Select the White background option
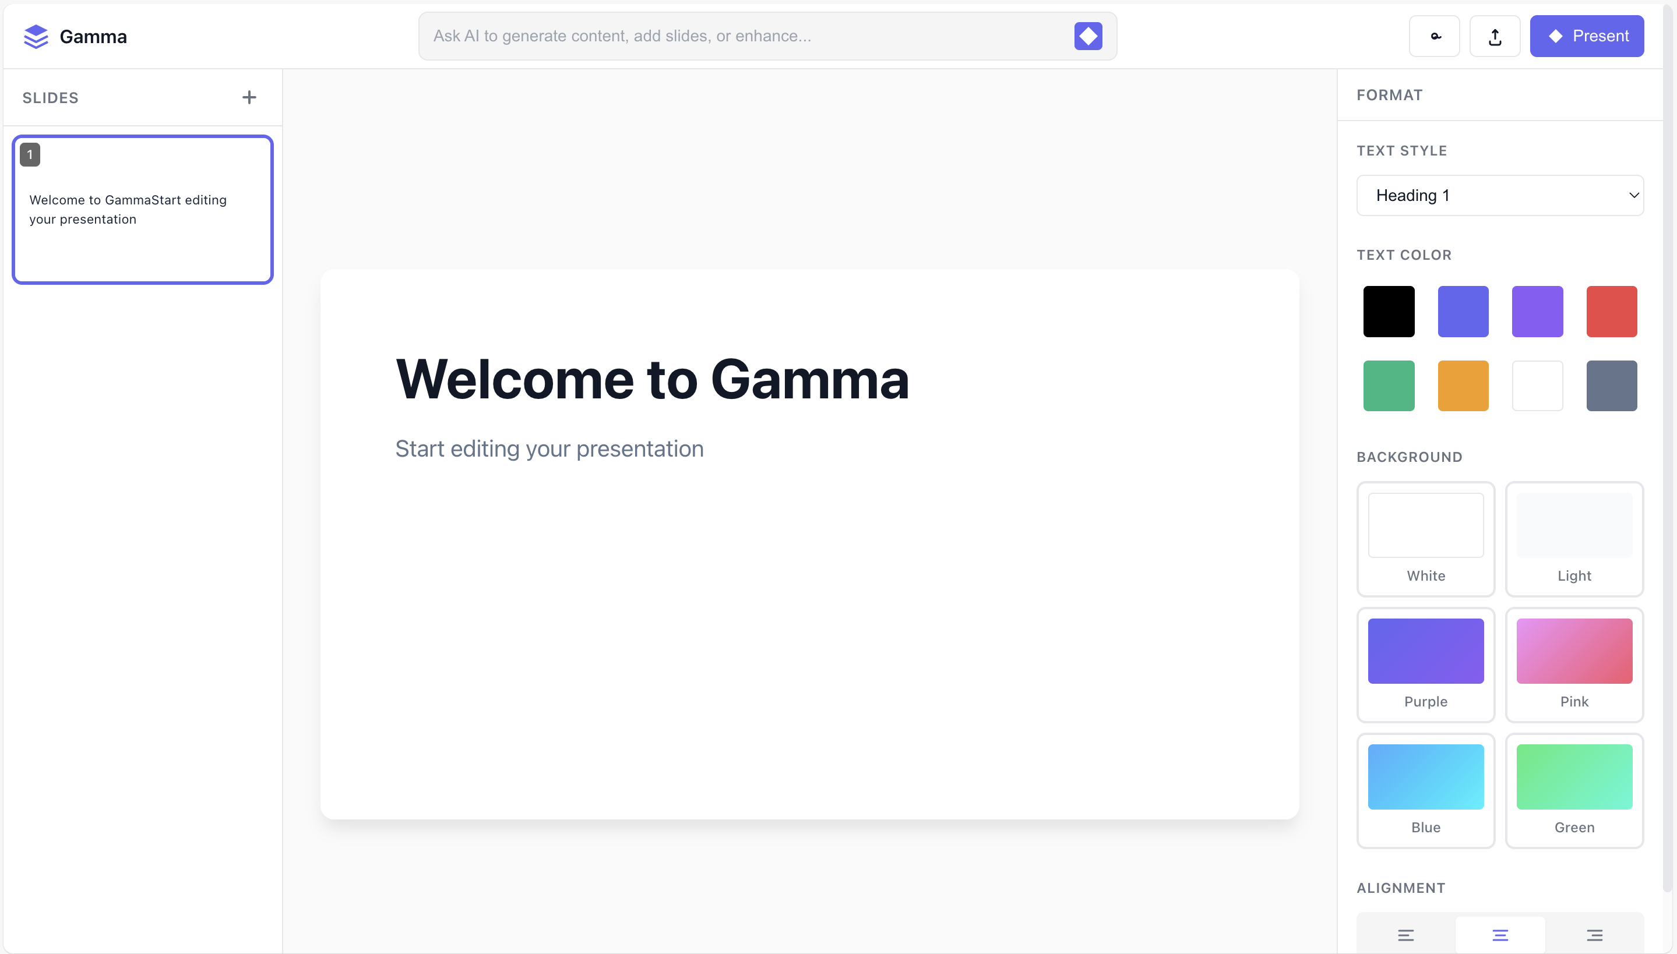The image size is (1677, 954). tap(1425, 539)
